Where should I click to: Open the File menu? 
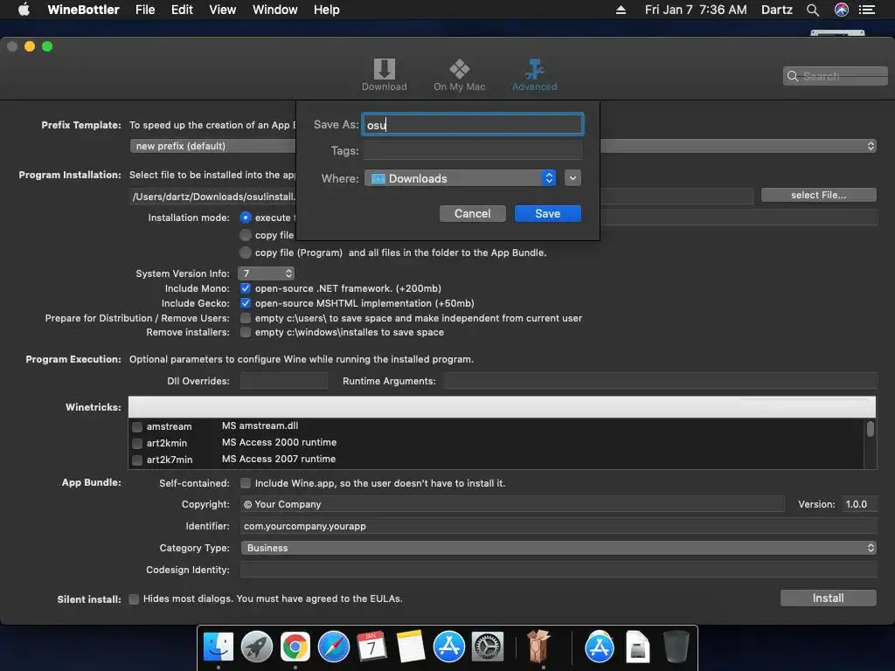click(145, 10)
